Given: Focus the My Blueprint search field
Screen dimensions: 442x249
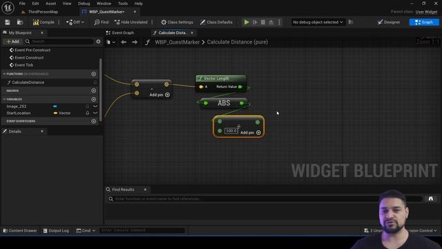Looking at the screenshot, I should [59, 41].
